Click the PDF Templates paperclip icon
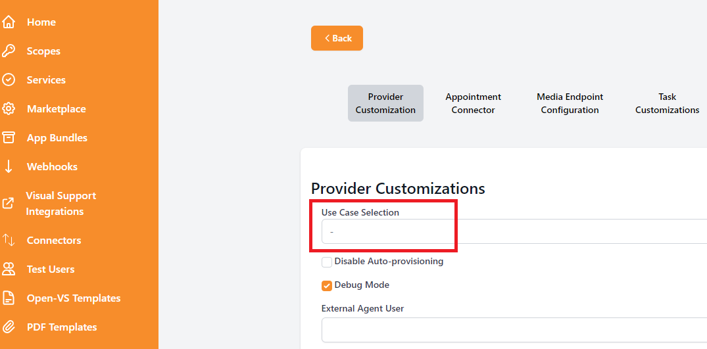The width and height of the screenshot is (707, 349). coord(9,327)
